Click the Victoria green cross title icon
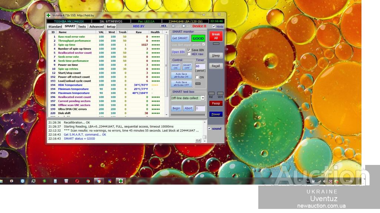Screen dimensions: 380x213 (x=49, y=15)
